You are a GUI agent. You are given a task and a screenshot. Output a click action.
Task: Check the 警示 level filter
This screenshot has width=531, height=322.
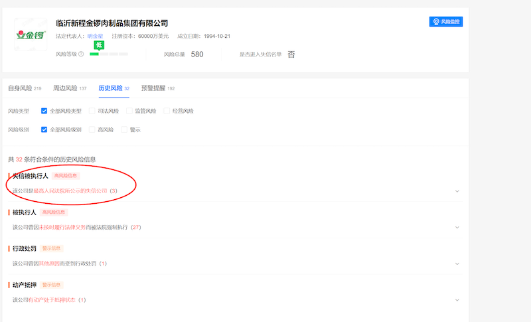click(124, 129)
